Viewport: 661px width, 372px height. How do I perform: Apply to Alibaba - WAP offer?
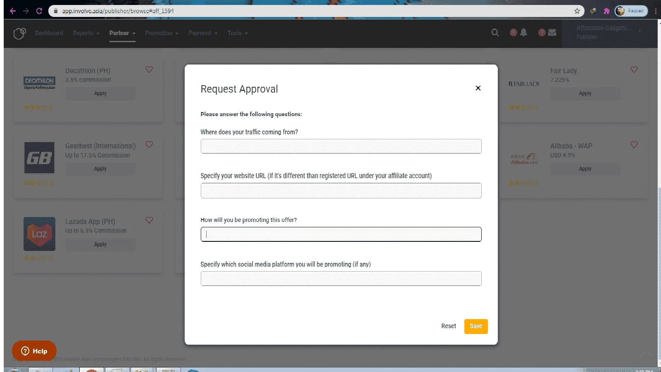click(x=585, y=169)
